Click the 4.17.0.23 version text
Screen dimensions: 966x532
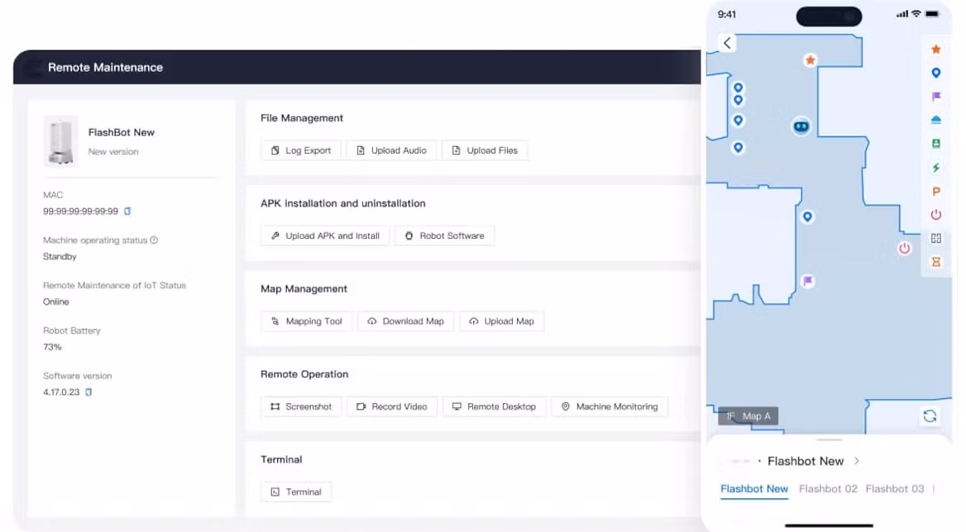click(x=61, y=392)
